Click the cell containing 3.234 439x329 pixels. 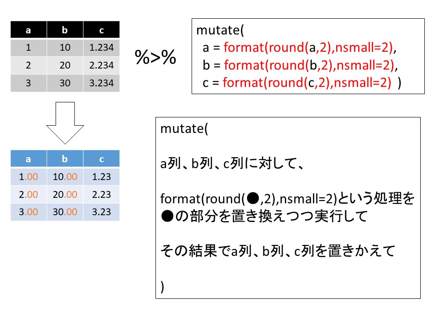(x=101, y=83)
